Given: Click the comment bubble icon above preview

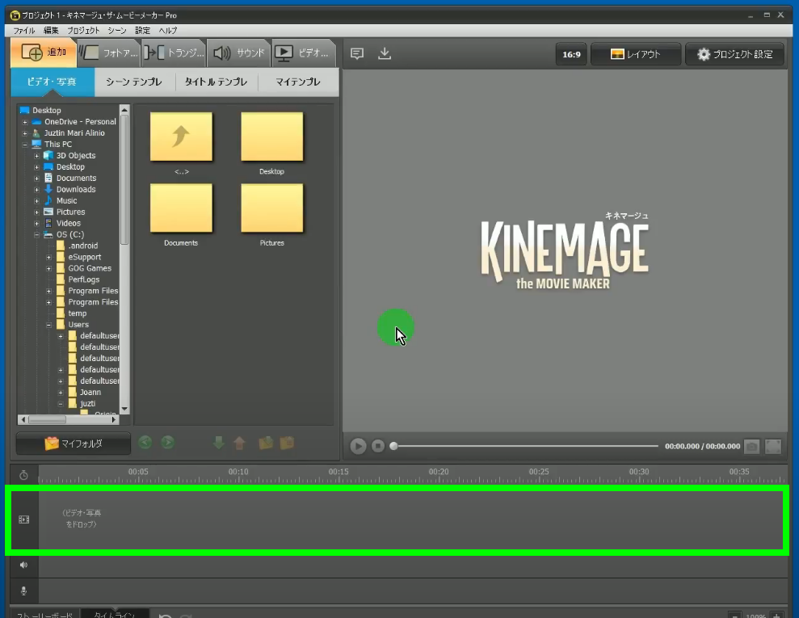Looking at the screenshot, I should coord(357,54).
